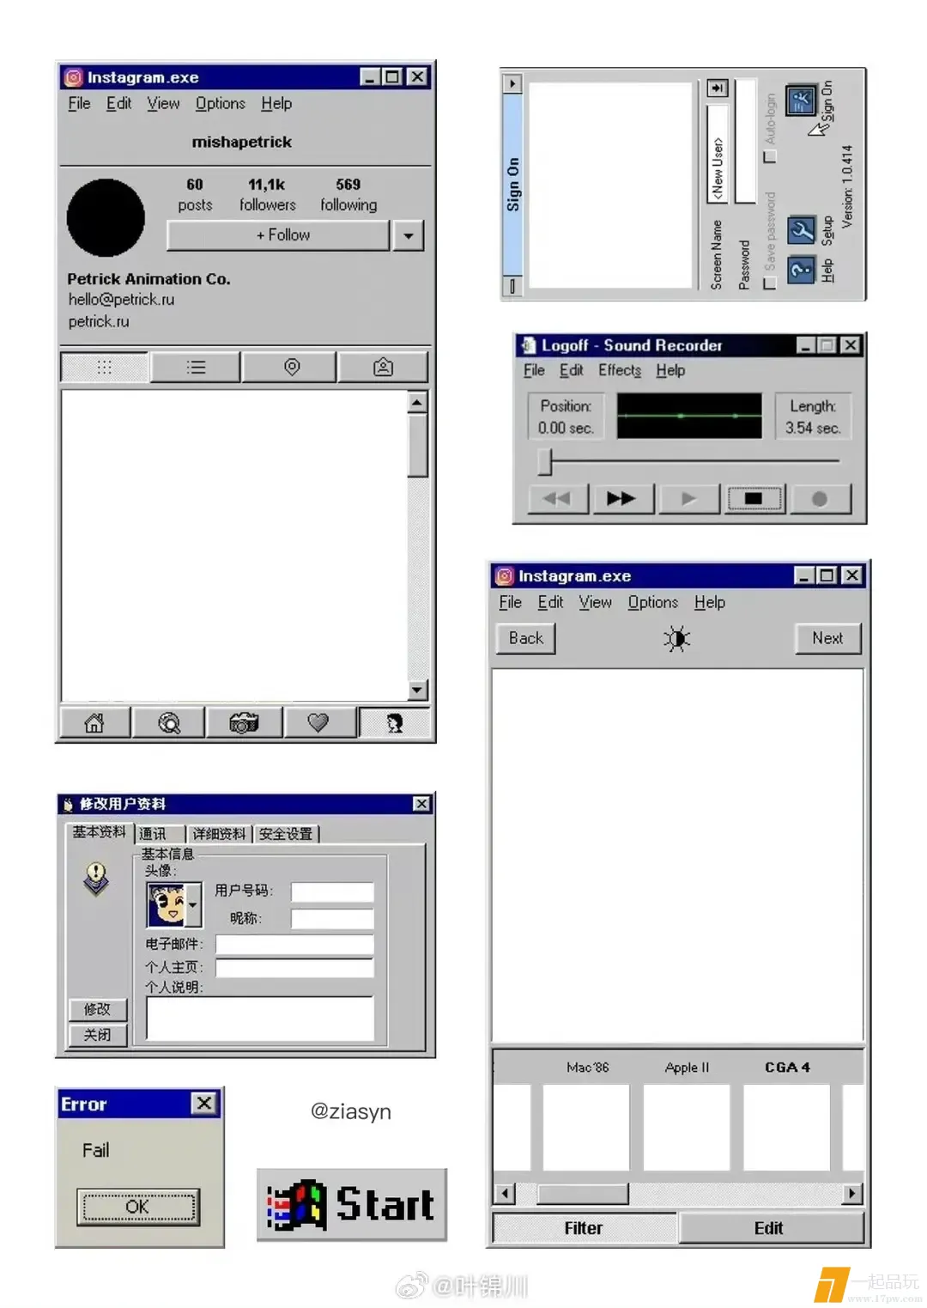
Task: Click the 个人说明 text area
Action: coord(260,1019)
